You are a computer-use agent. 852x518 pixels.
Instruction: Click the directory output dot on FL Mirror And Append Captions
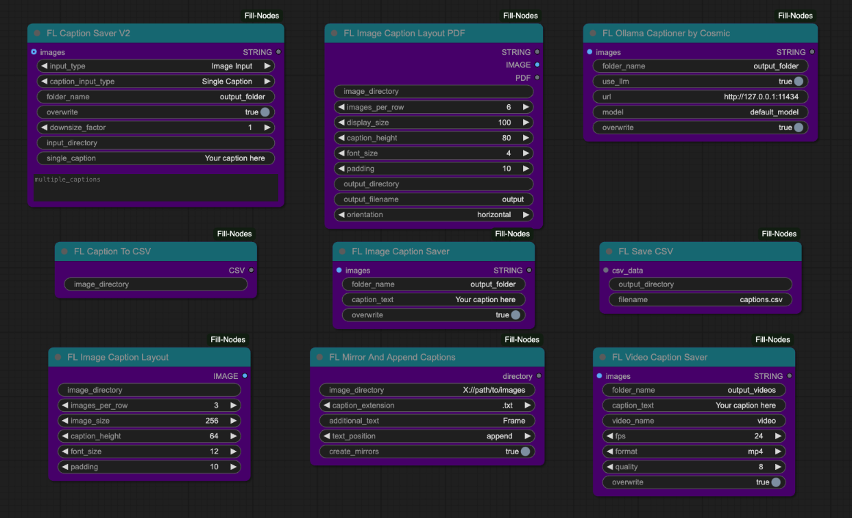(x=537, y=375)
